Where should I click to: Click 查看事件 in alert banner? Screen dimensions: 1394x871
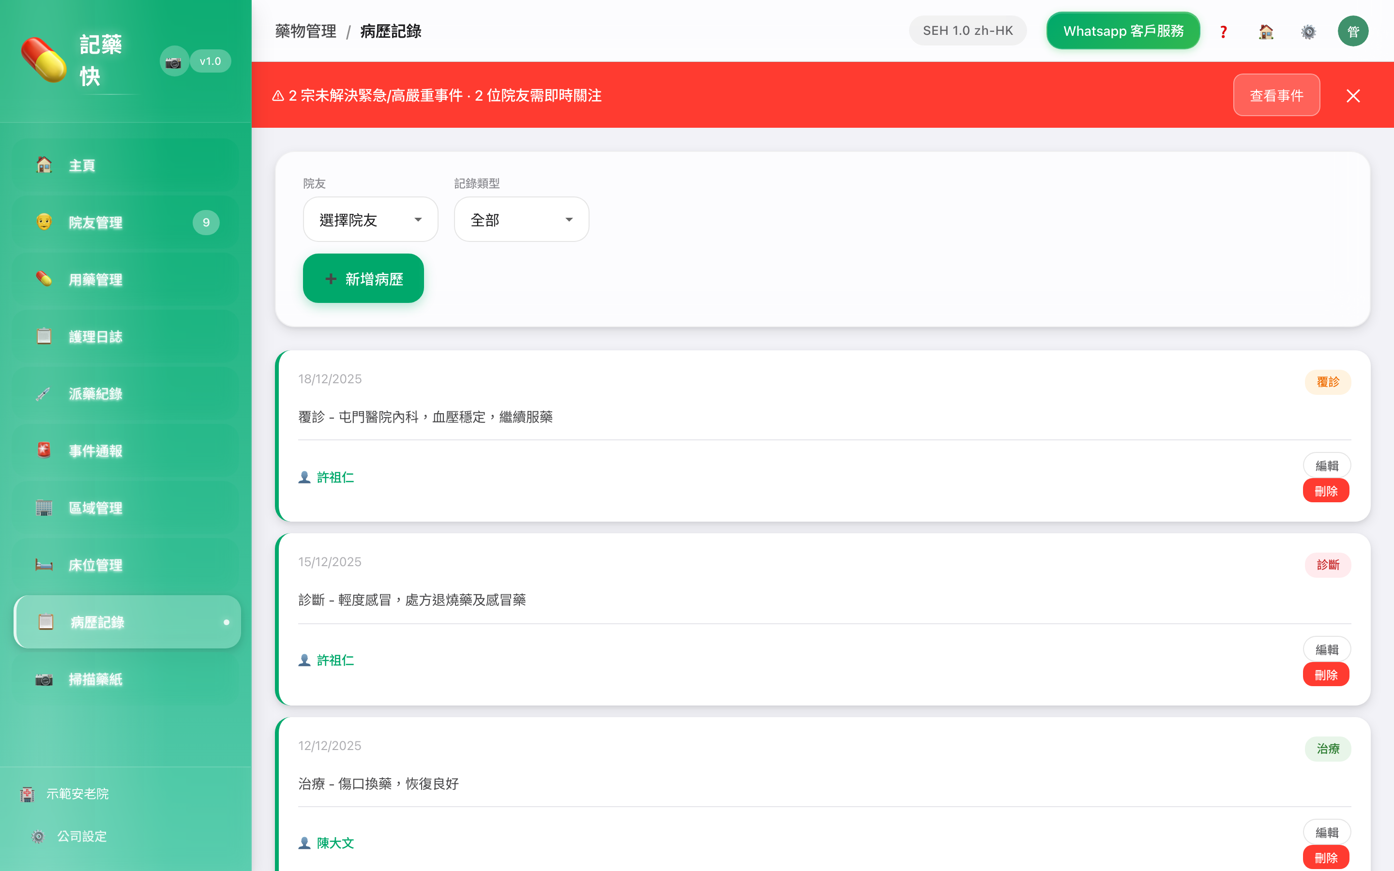1276,95
